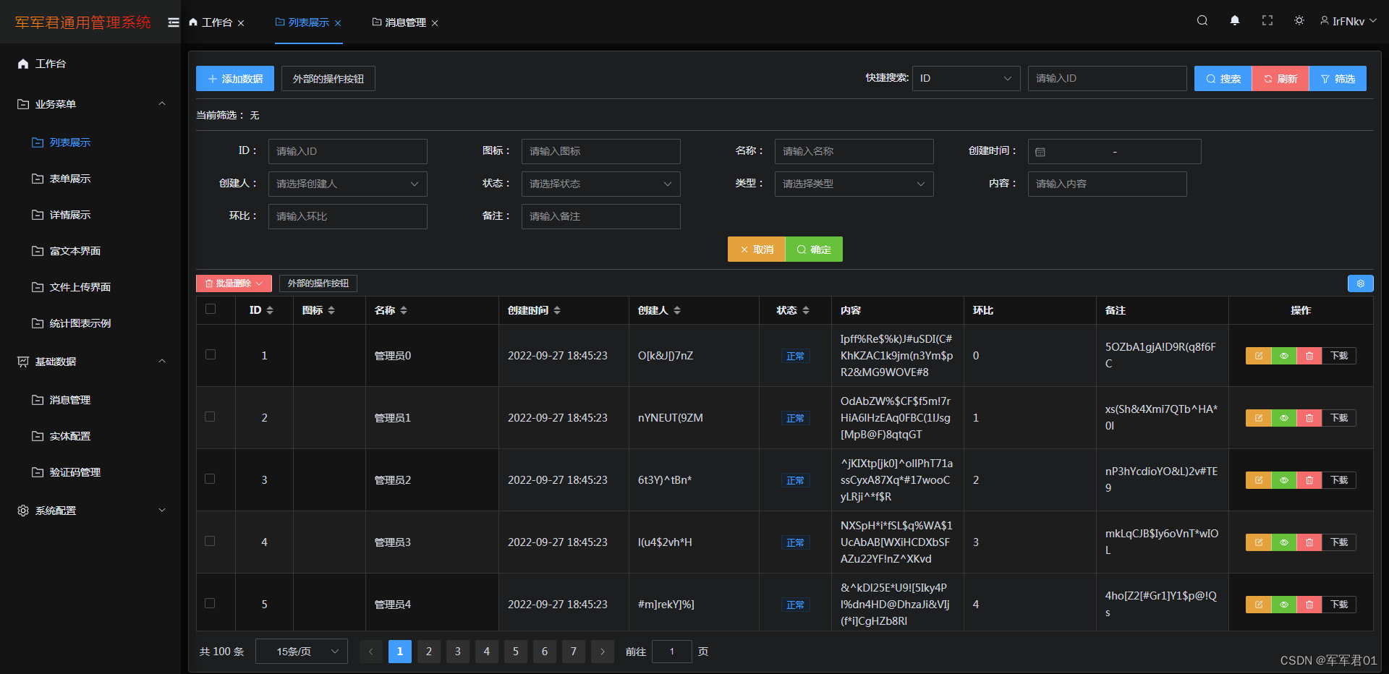Open the 批量删除 dropdown button
Screen dimensions: 1389x674
pyautogui.click(x=234, y=283)
